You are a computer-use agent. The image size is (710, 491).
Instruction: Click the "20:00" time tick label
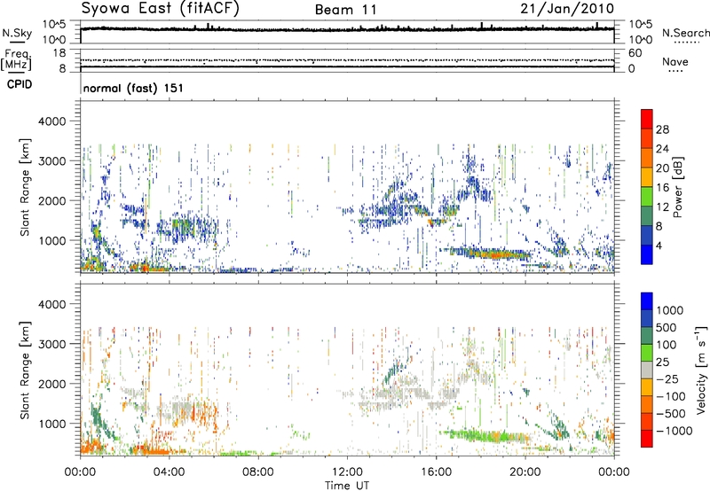(x=525, y=472)
